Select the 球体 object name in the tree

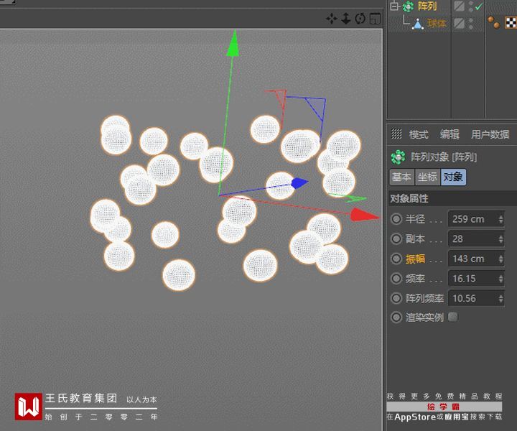[x=437, y=24]
